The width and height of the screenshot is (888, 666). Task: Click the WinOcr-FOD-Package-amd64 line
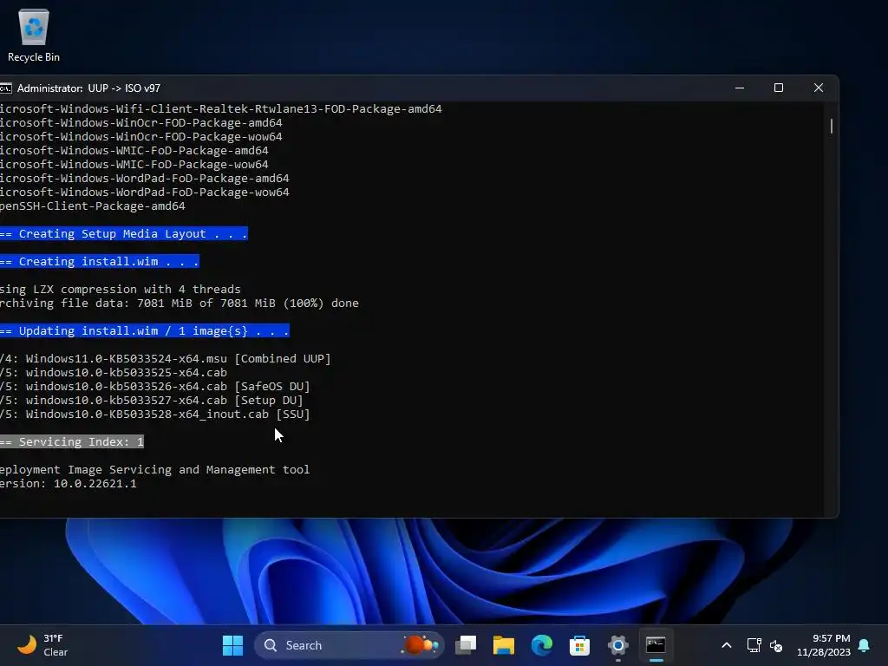click(x=141, y=123)
